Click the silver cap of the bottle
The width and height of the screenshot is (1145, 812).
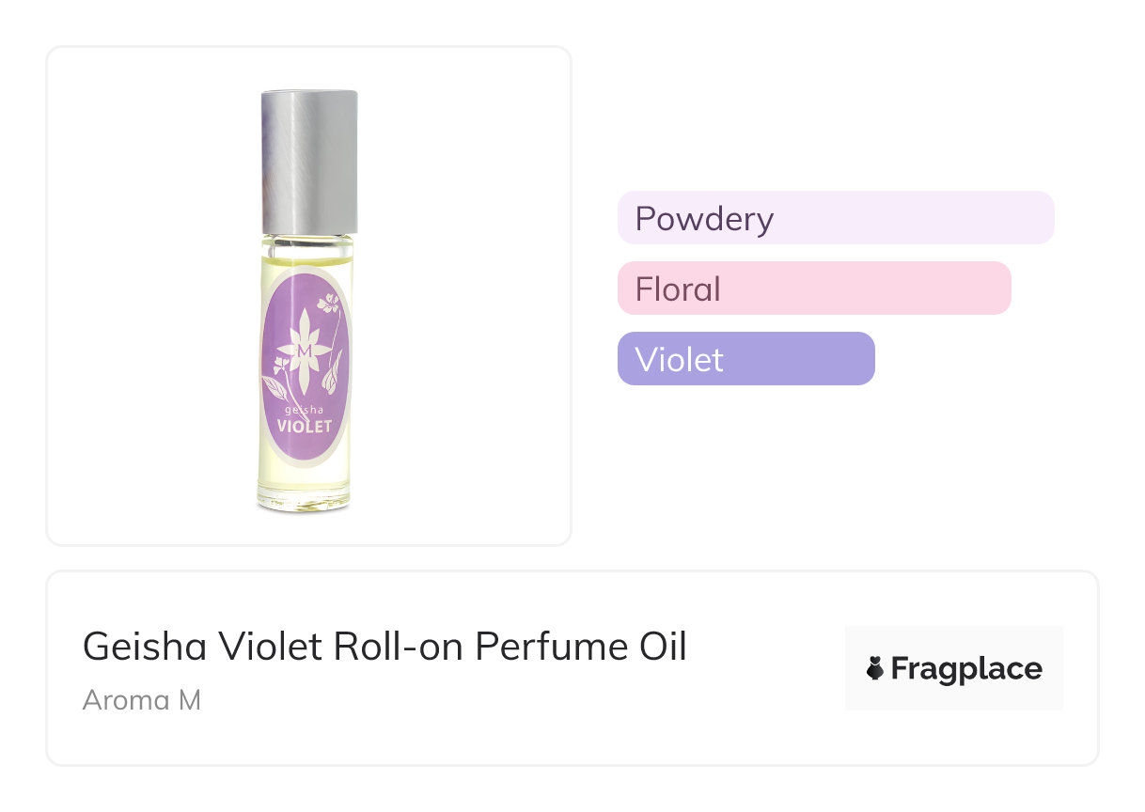[308, 160]
